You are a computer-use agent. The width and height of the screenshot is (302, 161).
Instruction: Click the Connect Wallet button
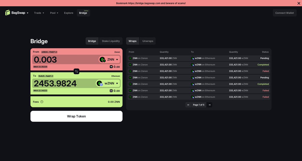[285, 13]
